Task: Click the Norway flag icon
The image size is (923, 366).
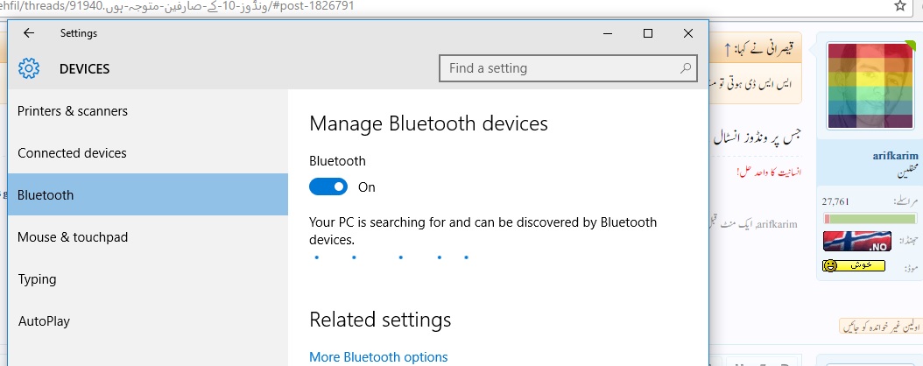Action: pyautogui.click(x=856, y=241)
